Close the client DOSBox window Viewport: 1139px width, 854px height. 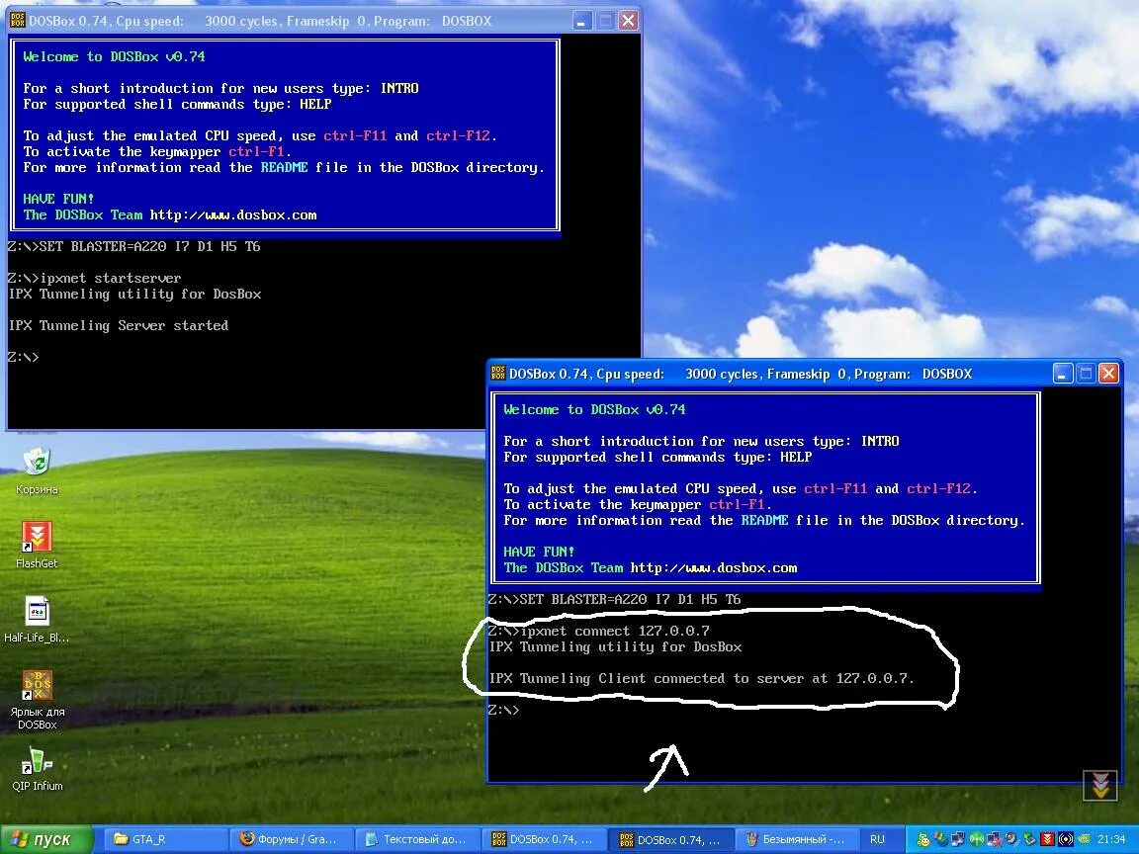coord(1108,374)
